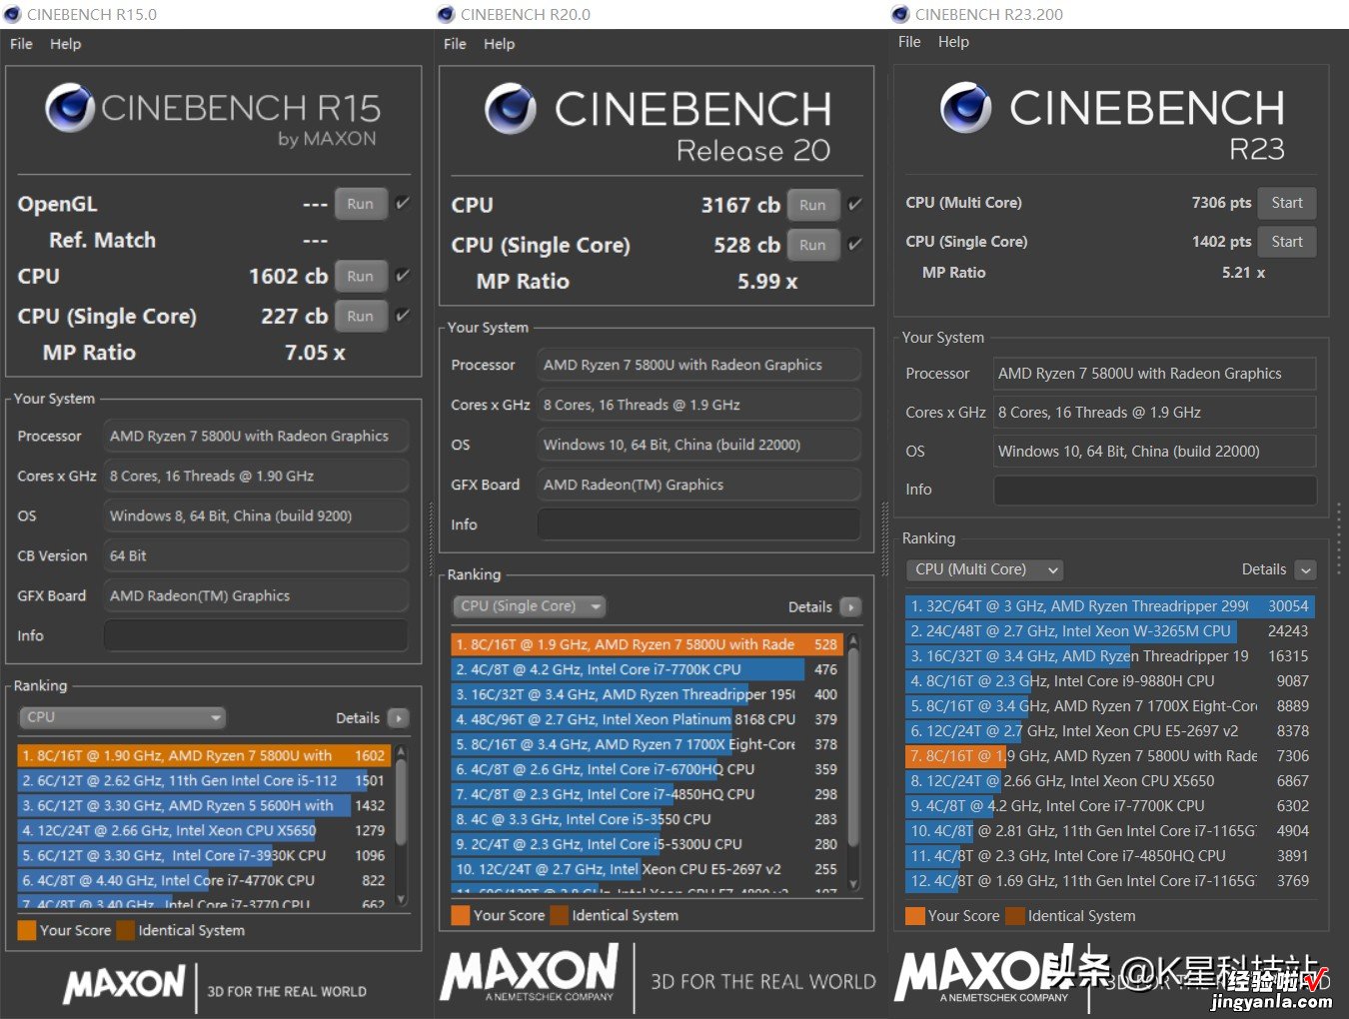The height and width of the screenshot is (1019, 1349).
Task: Select R23 ranking row Ryzen 7 5800U 7306
Action: pyautogui.click(x=1110, y=756)
